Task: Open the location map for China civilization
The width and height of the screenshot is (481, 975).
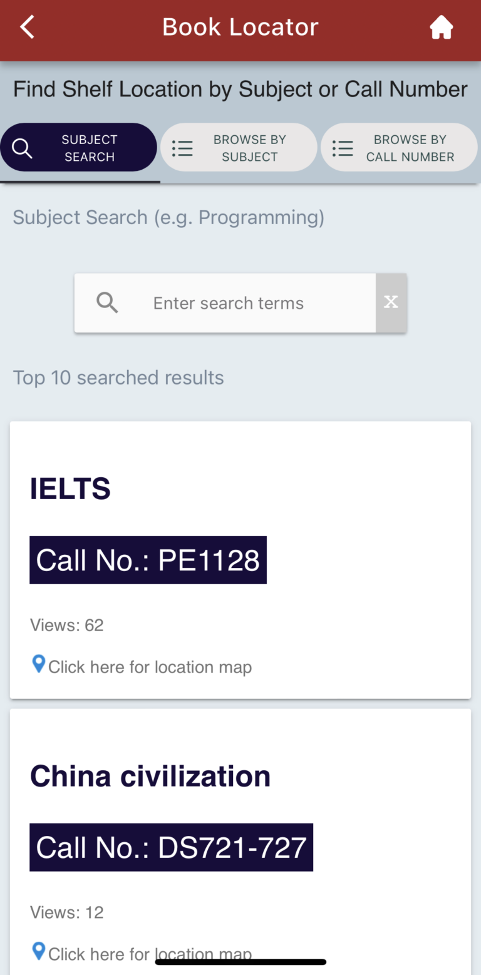Action: [x=150, y=954]
